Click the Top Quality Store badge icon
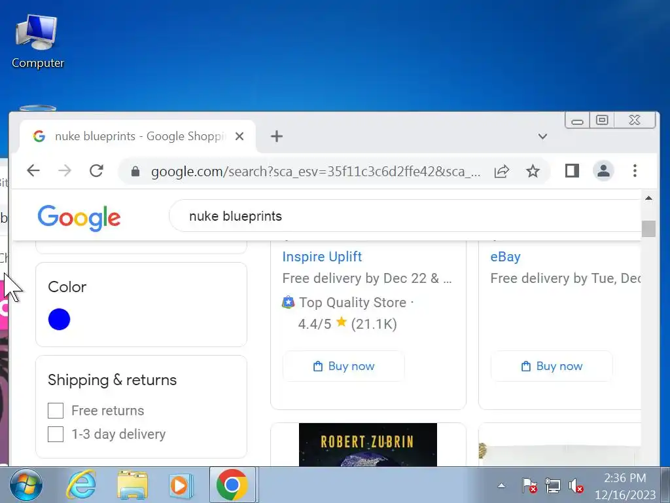The width and height of the screenshot is (670, 503). (x=289, y=303)
